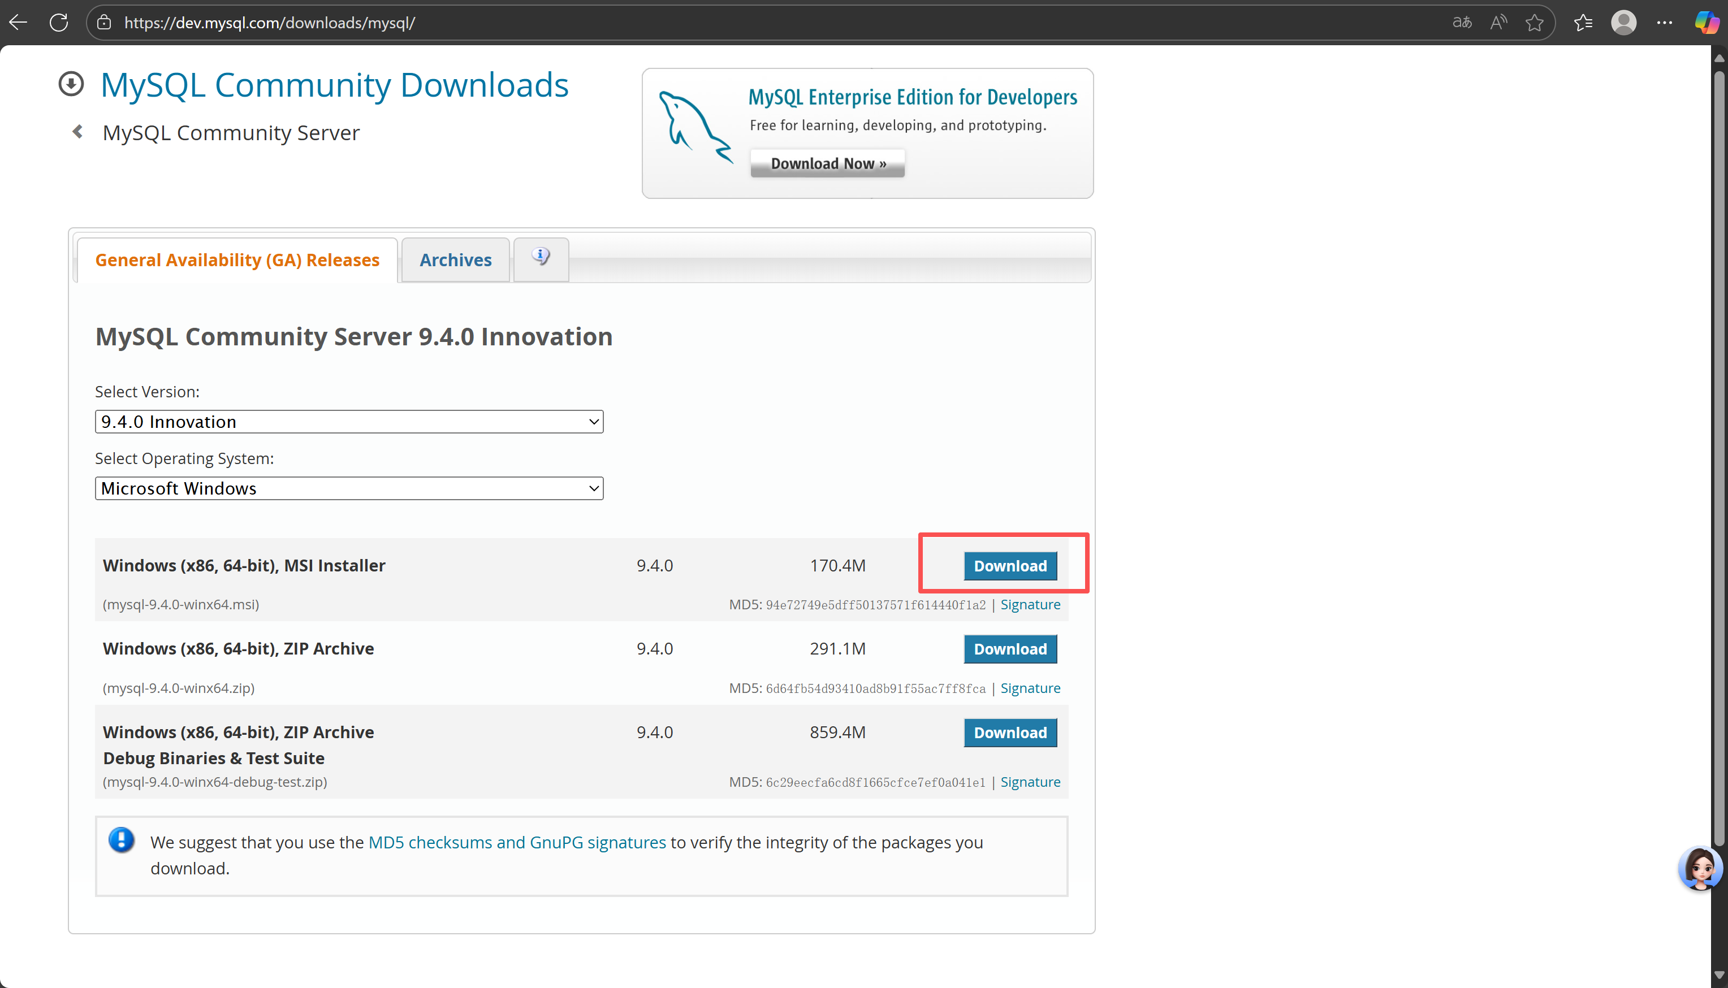The width and height of the screenshot is (1728, 988).
Task: Click the 859.4M size value
Action: pos(837,732)
